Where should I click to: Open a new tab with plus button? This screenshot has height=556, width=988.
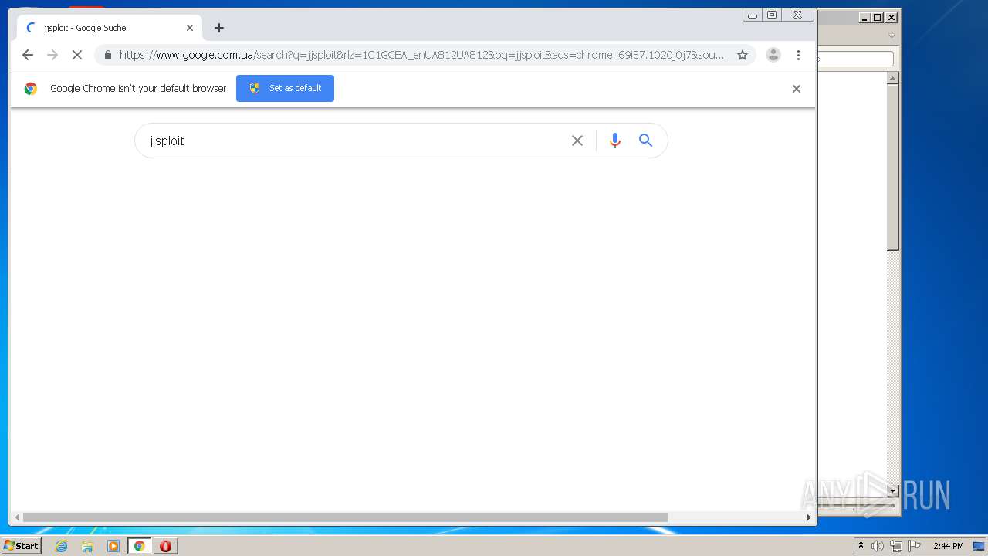click(x=219, y=28)
